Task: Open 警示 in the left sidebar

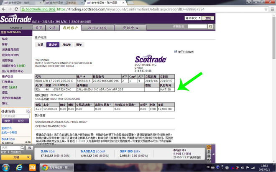Action: pos(5,103)
